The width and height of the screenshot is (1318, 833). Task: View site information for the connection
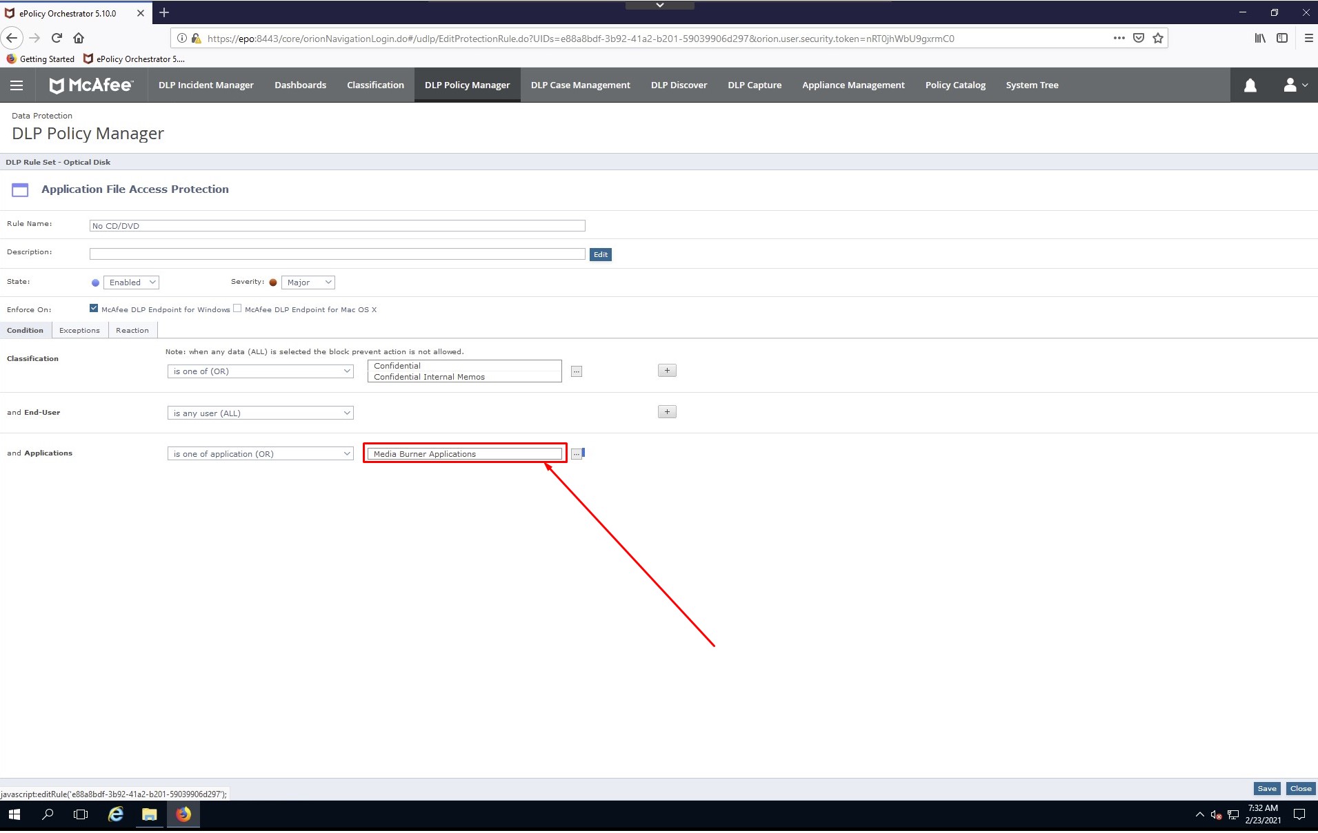[181, 39]
